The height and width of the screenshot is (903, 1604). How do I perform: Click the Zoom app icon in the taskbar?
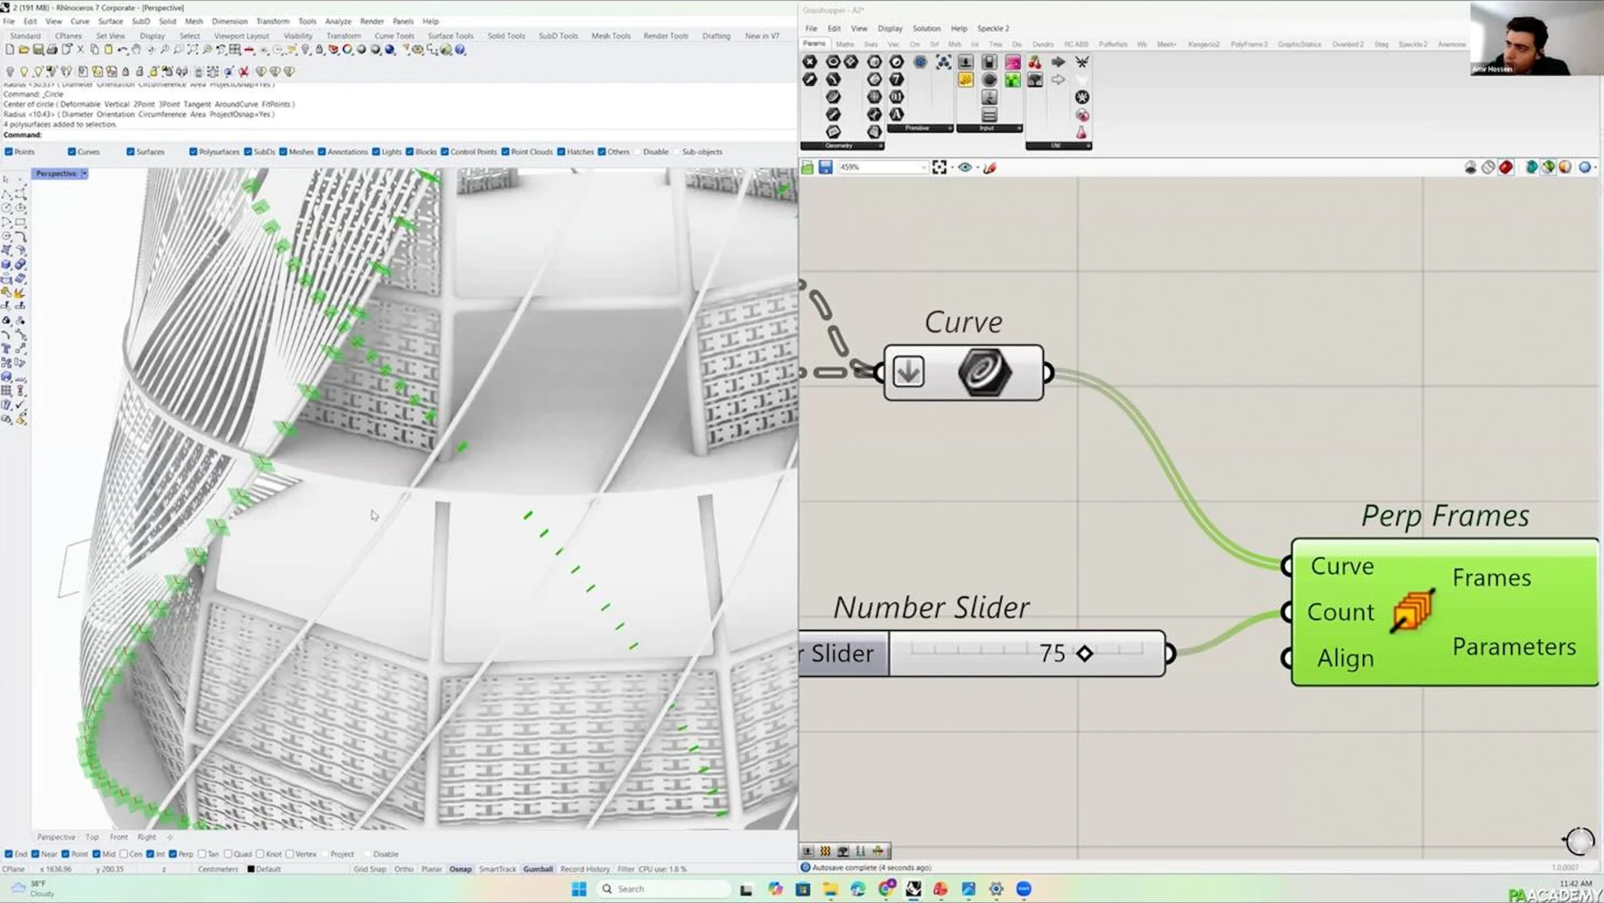tap(1023, 889)
